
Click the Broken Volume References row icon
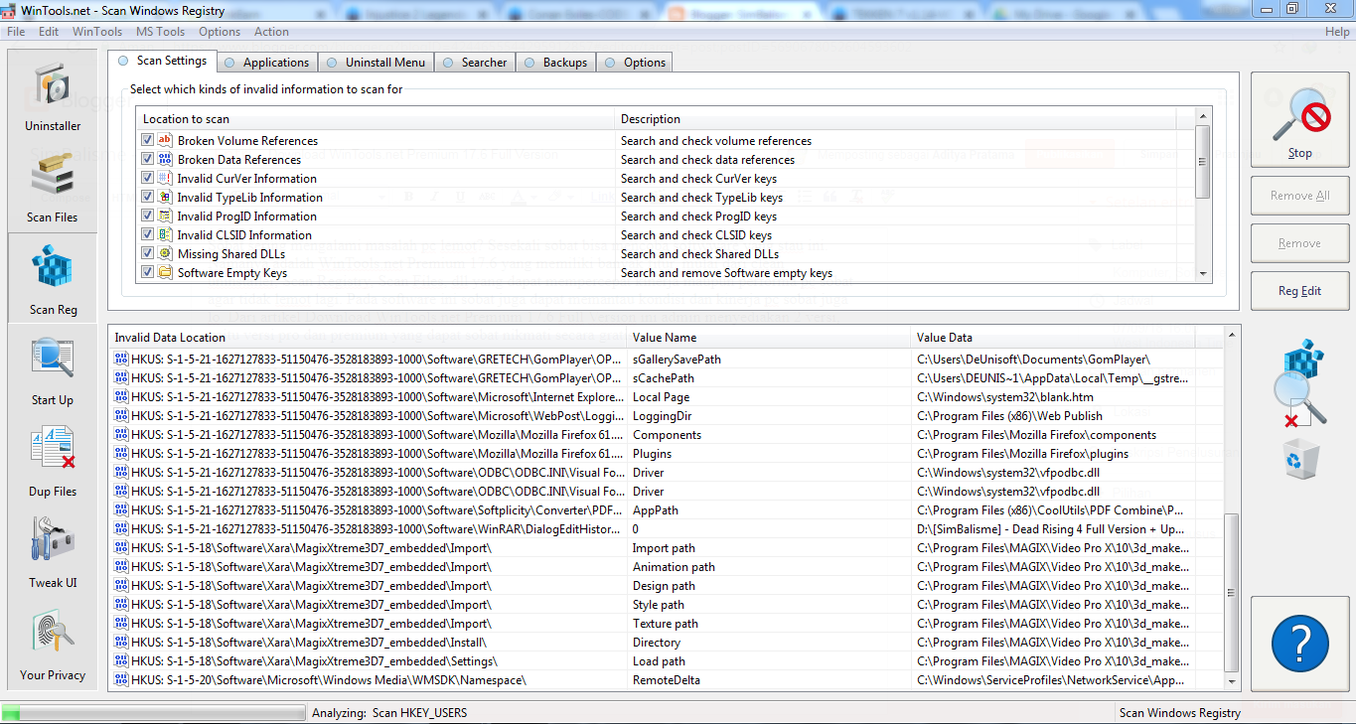coord(166,140)
